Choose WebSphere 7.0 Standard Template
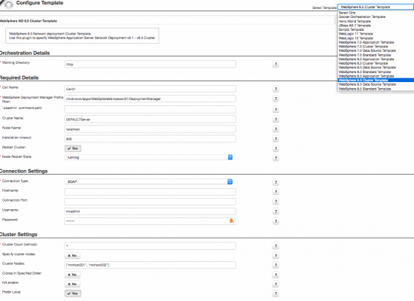 tap(376, 55)
